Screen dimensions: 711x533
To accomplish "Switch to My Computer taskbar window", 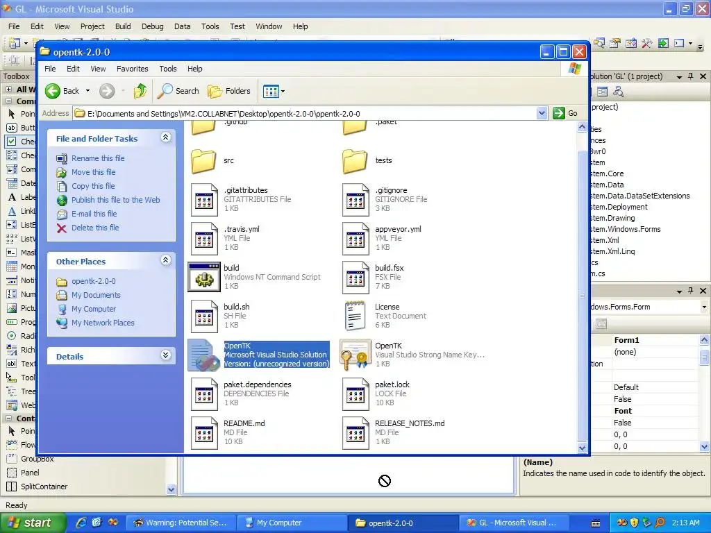I will point(293,523).
